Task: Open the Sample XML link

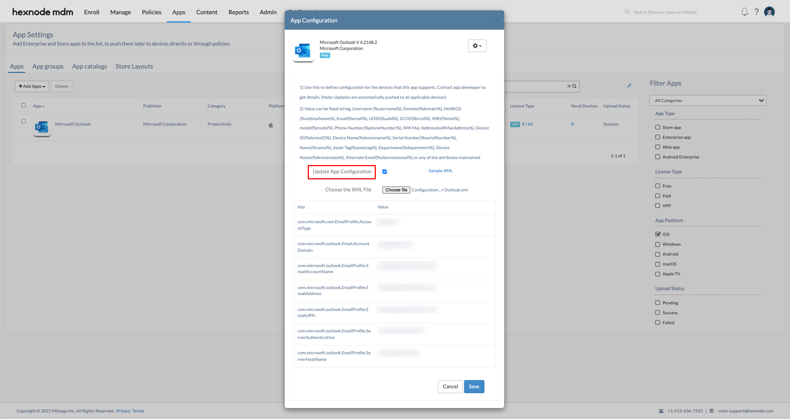Action: [440, 171]
